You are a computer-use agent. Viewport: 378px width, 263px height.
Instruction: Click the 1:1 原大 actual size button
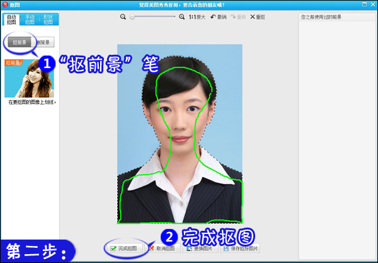coord(197,17)
